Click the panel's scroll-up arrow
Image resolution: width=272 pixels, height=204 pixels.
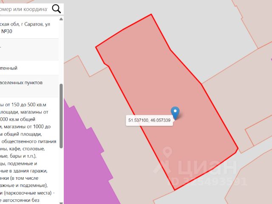(x=61, y=19)
